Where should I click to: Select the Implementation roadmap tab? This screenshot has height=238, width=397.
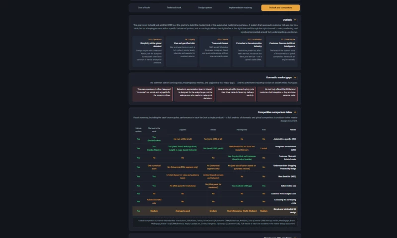240,7
